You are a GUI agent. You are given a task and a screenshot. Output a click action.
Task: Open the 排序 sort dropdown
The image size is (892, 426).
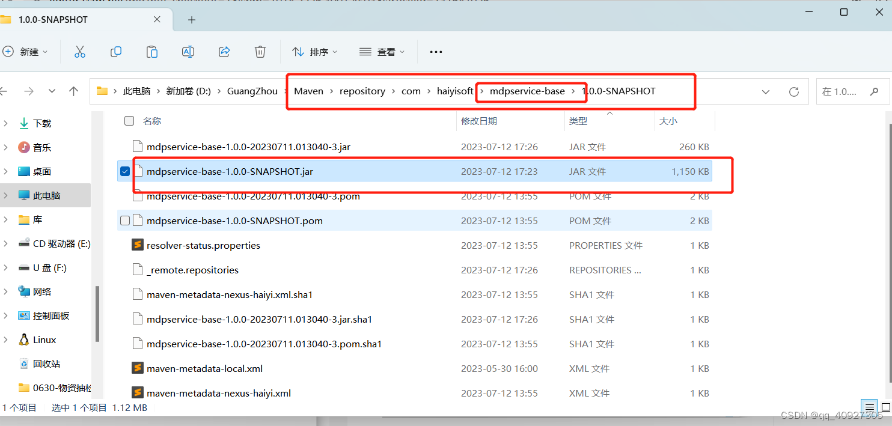[x=315, y=52]
